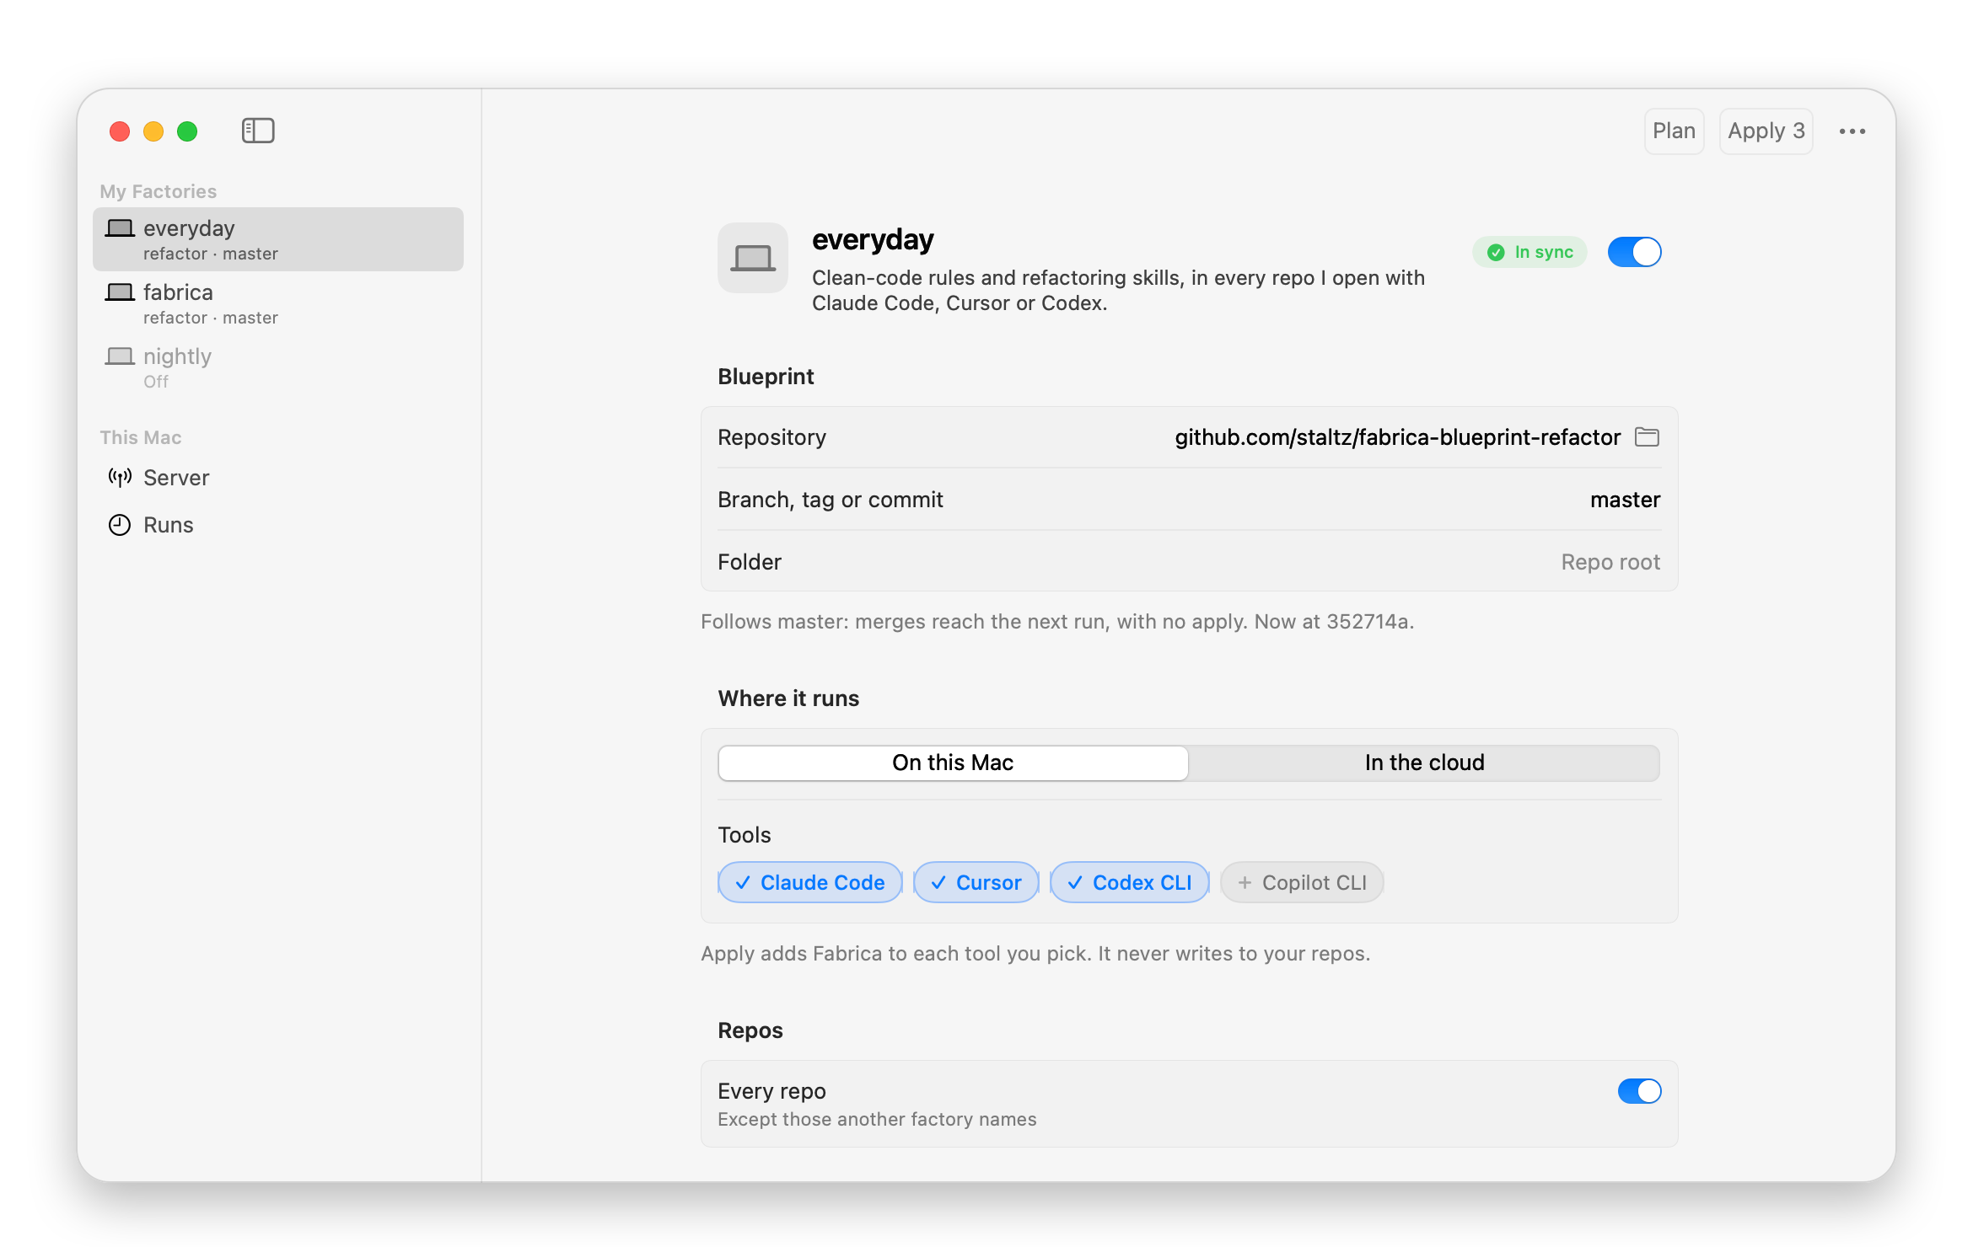This screenshot has width=1973, height=1247.
Task: Deselect the Claude Code tool chip
Action: (x=809, y=882)
